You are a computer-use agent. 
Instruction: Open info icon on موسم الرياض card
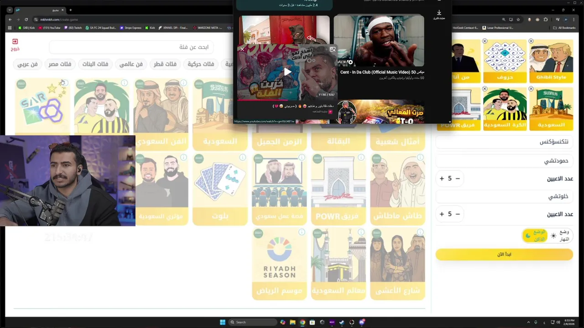click(302, 232)
